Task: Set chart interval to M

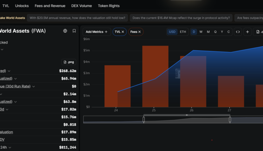Action: tap(208, 32)
